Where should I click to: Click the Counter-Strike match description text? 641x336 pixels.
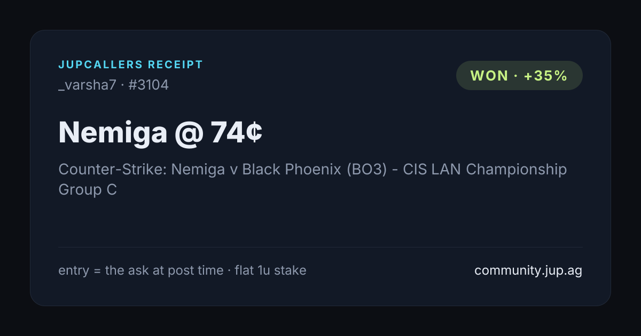coord(312,179)
